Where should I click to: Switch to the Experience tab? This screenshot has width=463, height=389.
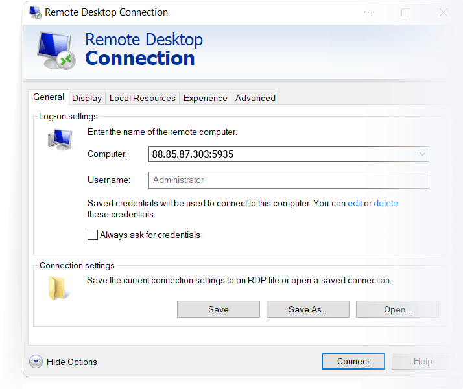click(x=205, y=98)
